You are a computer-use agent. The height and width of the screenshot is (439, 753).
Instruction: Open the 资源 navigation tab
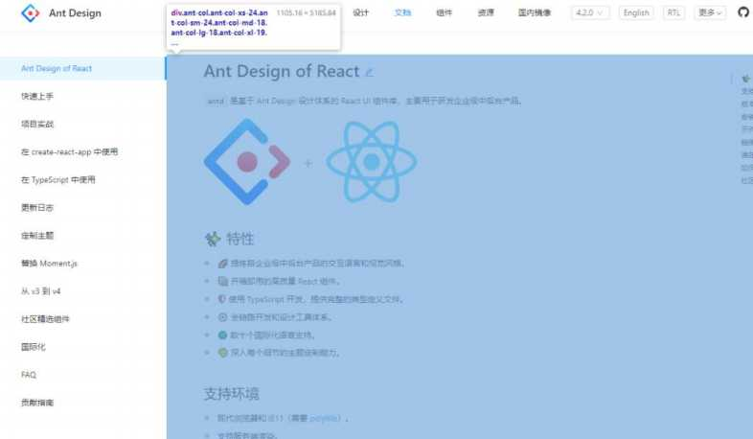(x=486, y=12)
